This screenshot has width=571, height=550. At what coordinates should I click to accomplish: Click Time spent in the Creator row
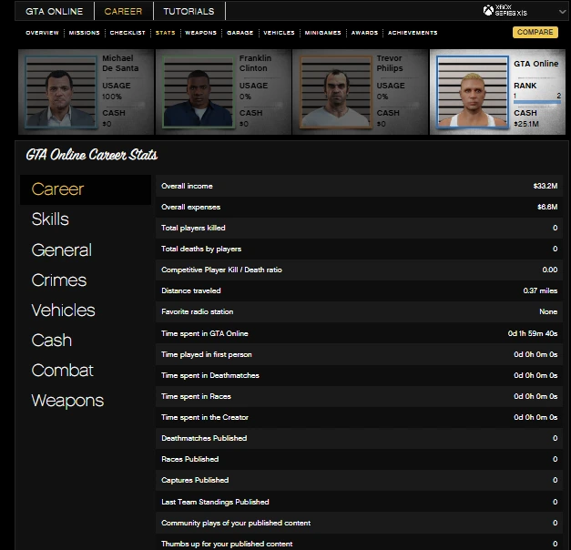click(359, 417)
